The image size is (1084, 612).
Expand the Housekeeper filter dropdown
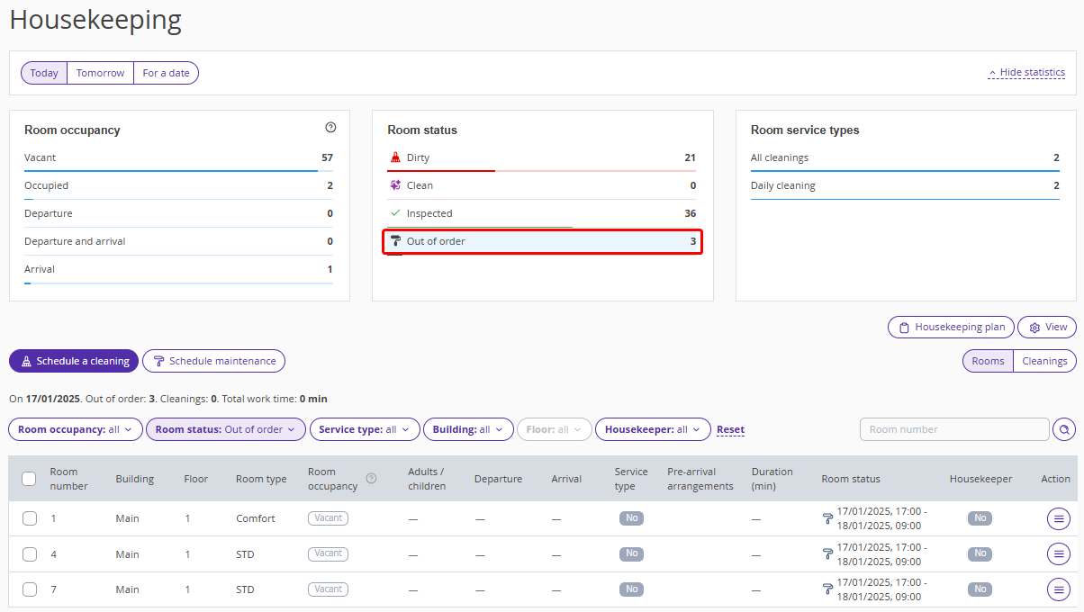[652, 429]
